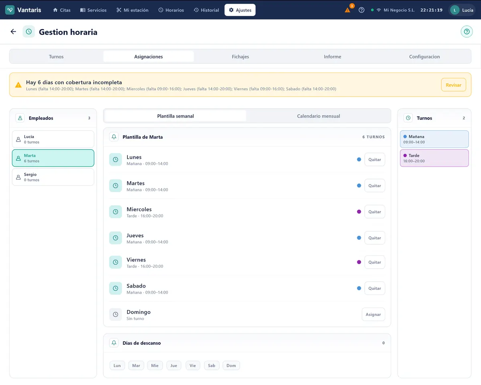Click the Empleados panel person icon
The height and width of the screenshot is (385, 481).
[20, 118]
